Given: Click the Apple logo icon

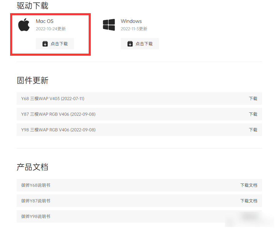Looking at the screenshot, I should coord(24,25).
